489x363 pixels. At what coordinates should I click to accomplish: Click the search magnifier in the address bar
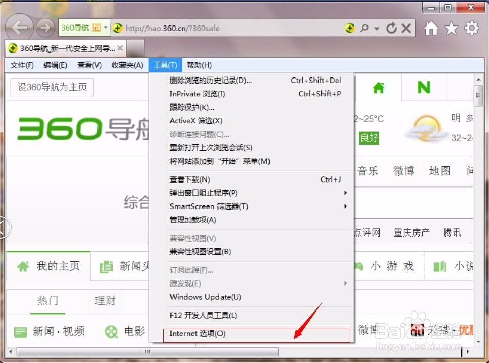click(x=364, y=29)
